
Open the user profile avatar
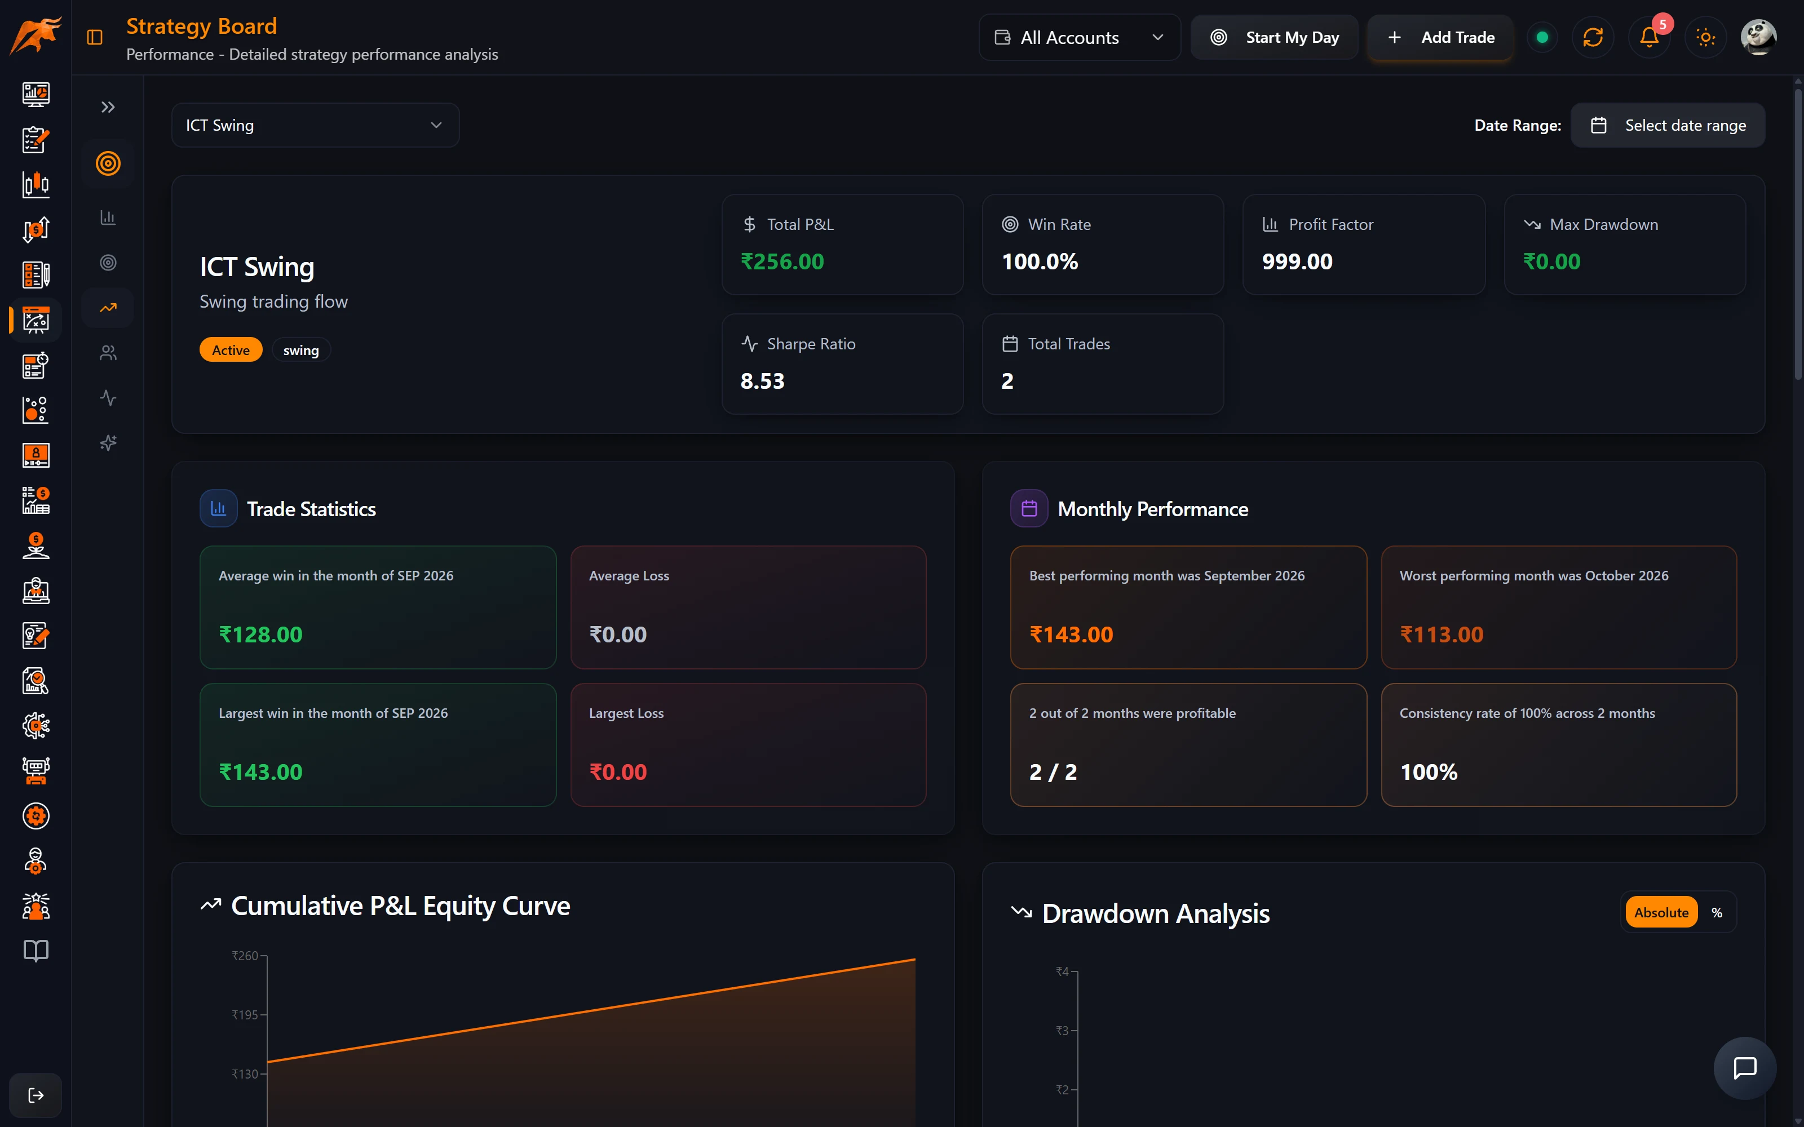point(1758,37)
